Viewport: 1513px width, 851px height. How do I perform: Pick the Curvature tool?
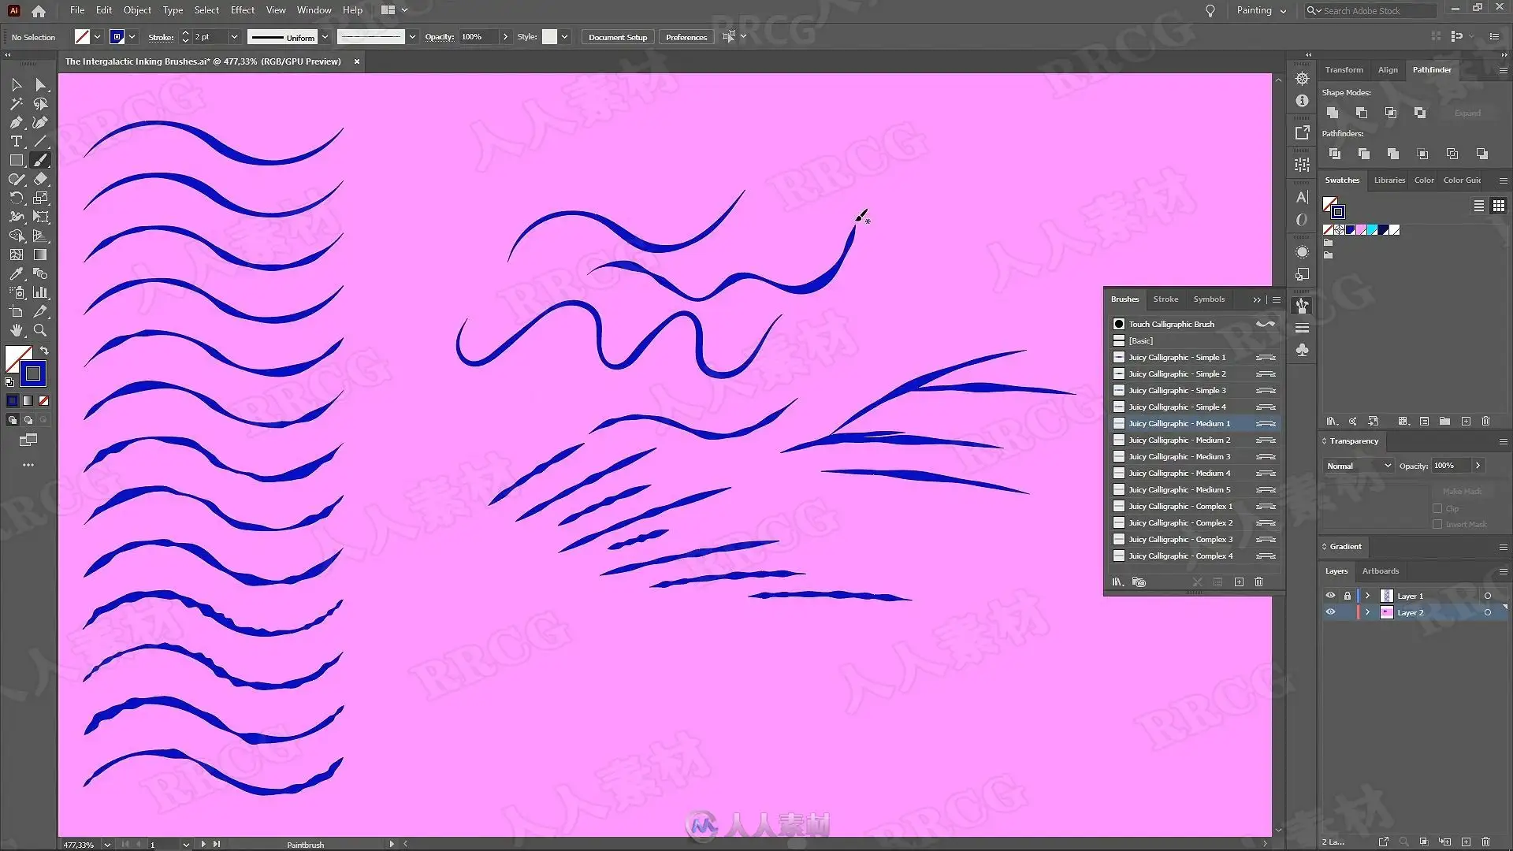[41, 123]
